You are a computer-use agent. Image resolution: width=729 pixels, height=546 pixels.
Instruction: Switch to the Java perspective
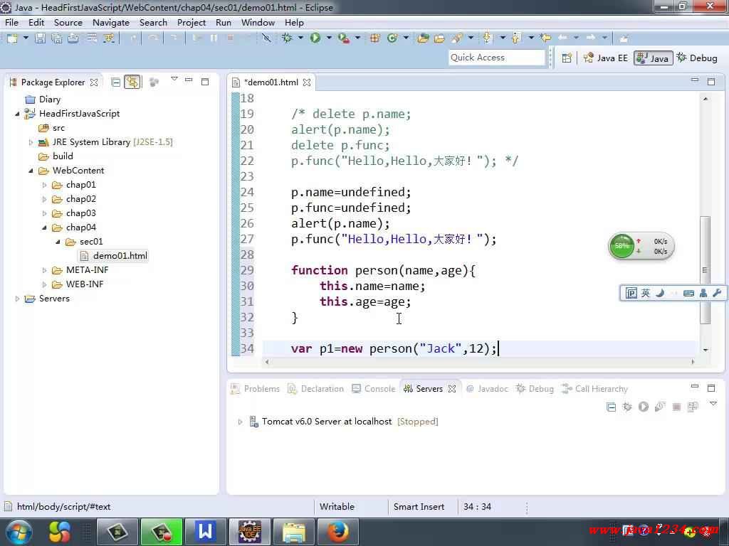click(x=654, y=58)
